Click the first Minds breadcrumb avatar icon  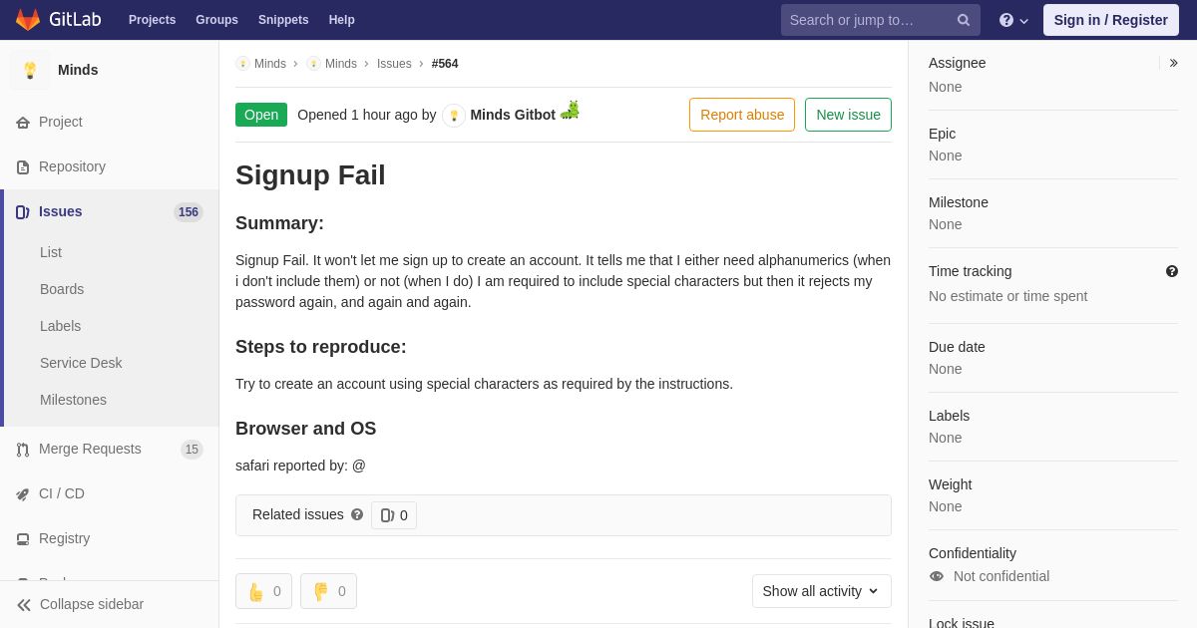coord(242,64)
